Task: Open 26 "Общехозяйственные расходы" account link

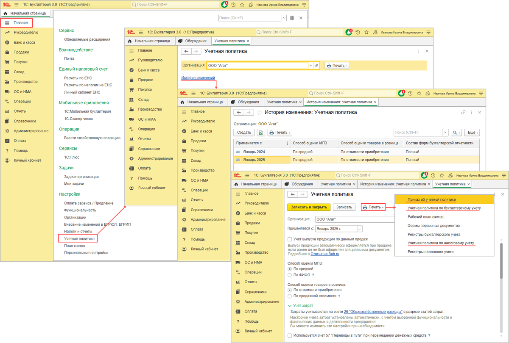Action: [373, 312]
